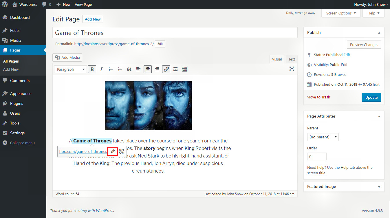
Task: Open the Parent page dropdown
Action: point(323,137)
